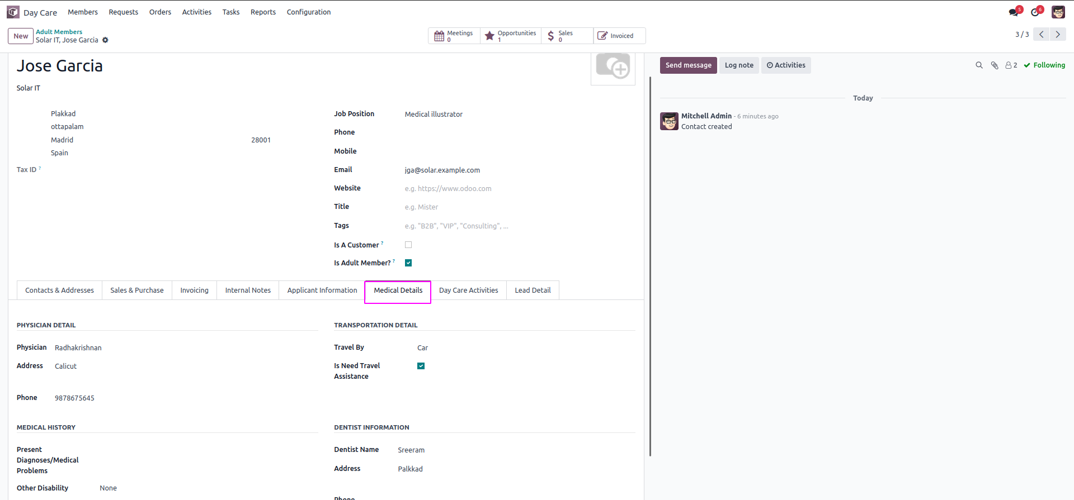Click the Following button
Image resolution: width=1074 pixels, height=500 pixels.
tap(1044, 65)
